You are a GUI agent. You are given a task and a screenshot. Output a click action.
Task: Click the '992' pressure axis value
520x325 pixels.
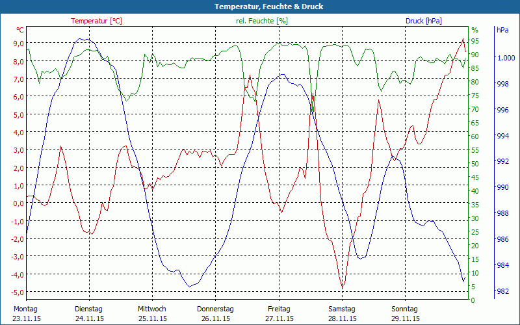tap(502, 161)
